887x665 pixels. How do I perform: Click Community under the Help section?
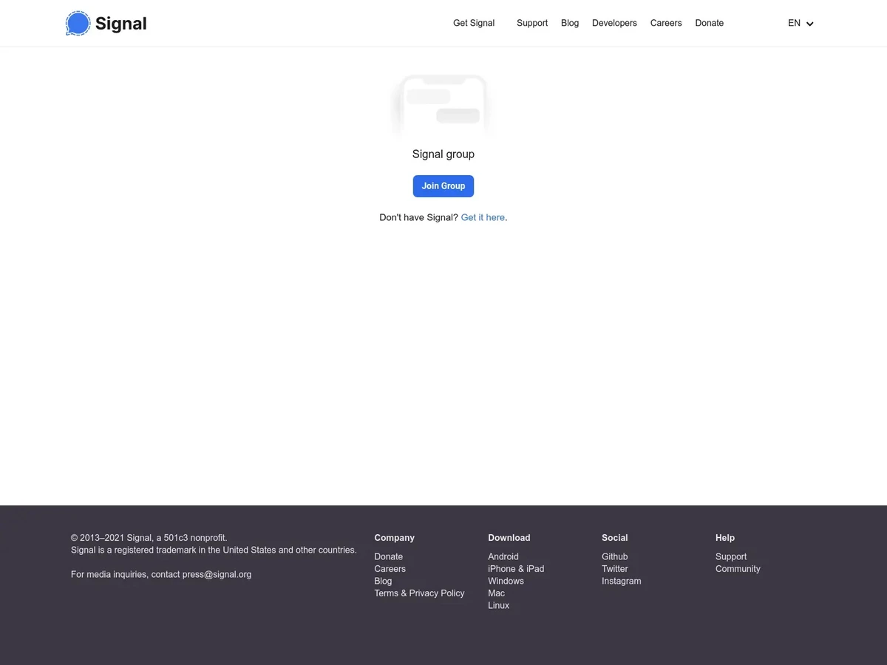[x=738, y=569]
